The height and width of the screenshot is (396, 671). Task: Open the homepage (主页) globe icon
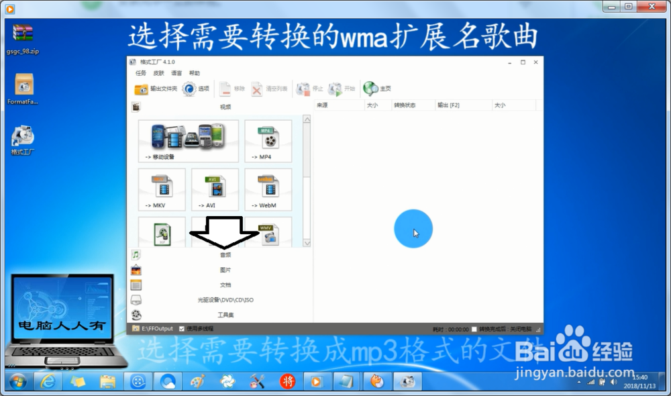point(370,89)
